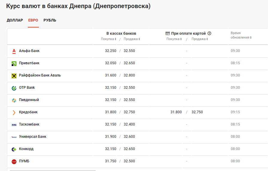Click ПУМБ buy rate 31.750
This screenshot has width=268, height=171.
coord(111,161)
